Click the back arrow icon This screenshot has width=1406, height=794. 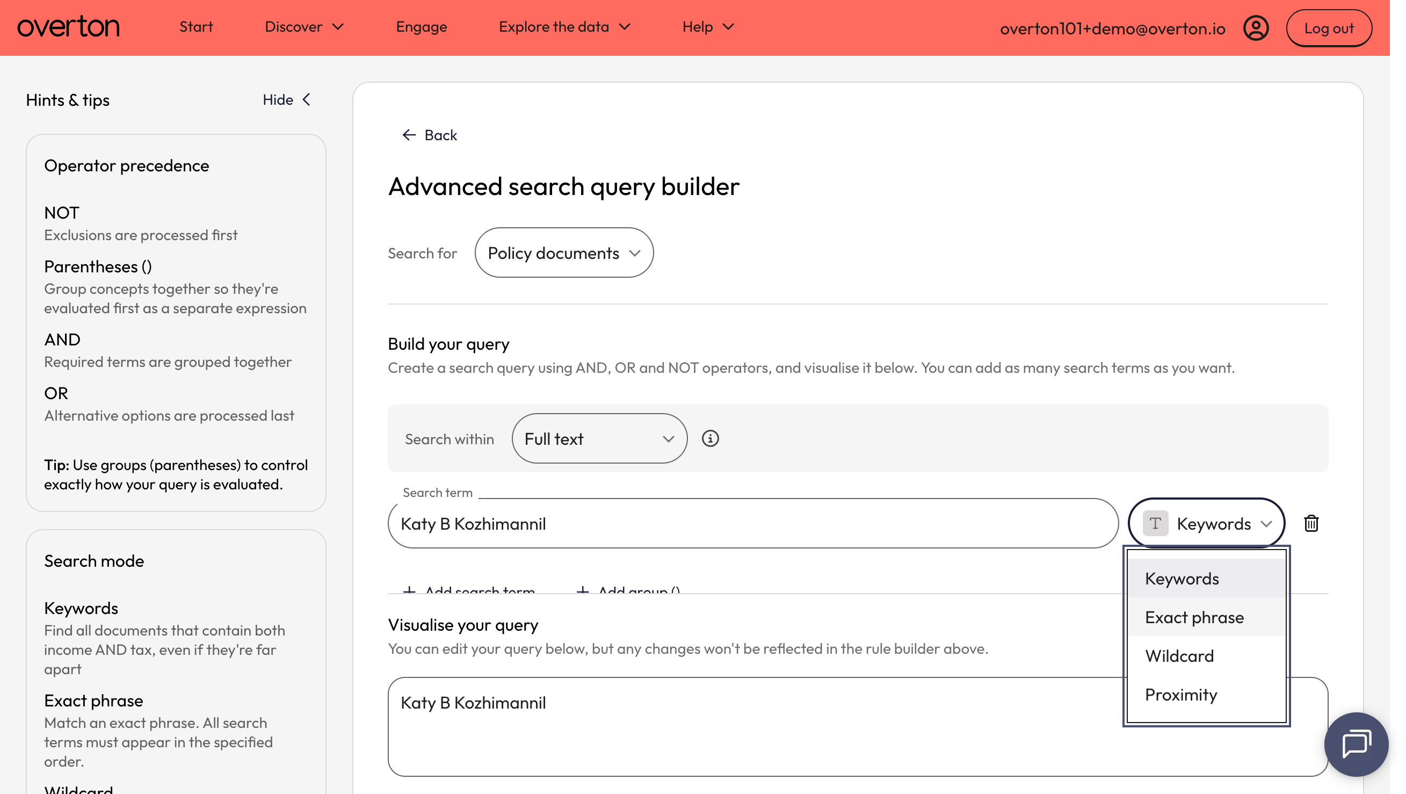tap(409, 135)
